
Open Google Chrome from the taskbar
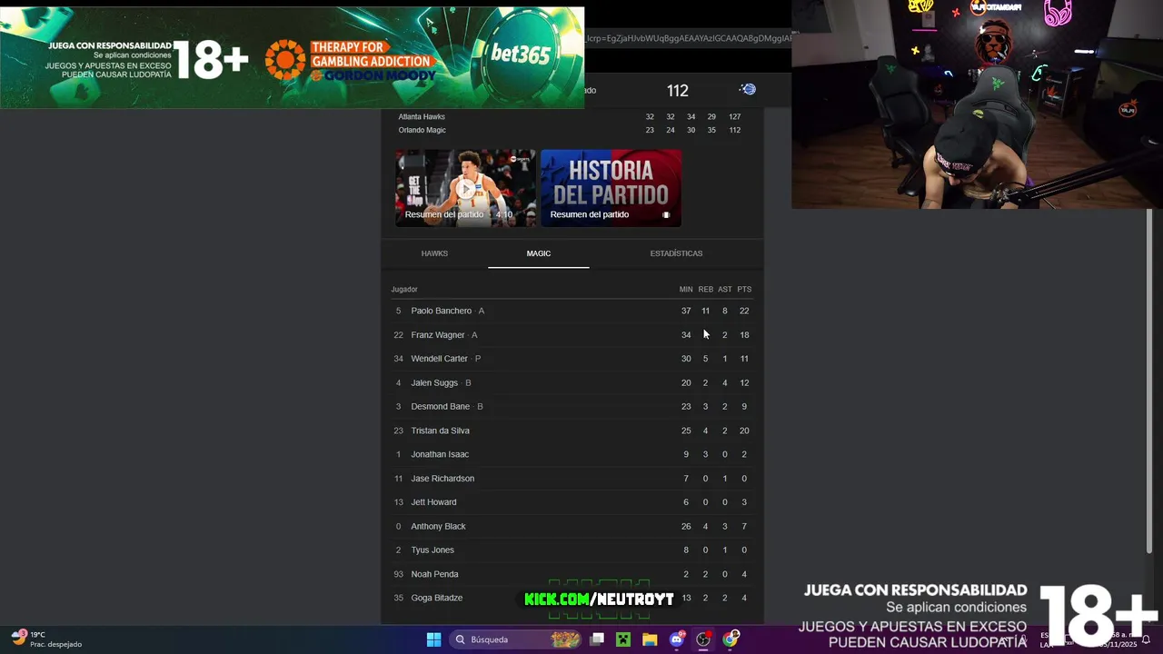click(x=731, y=639)
